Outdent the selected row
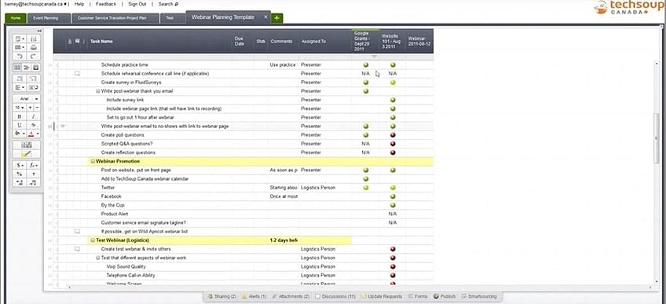This screenshot has height=304, width=666. (19, 79)
